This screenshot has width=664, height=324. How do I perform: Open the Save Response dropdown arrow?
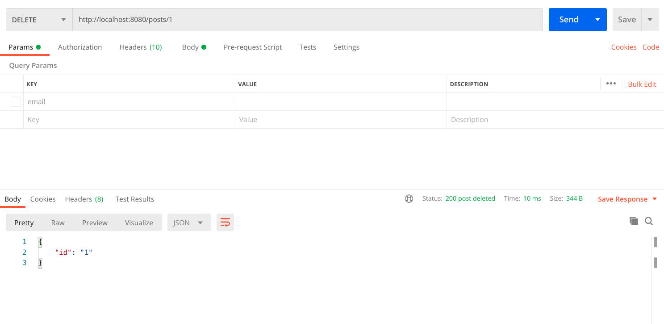click(655, 199)
